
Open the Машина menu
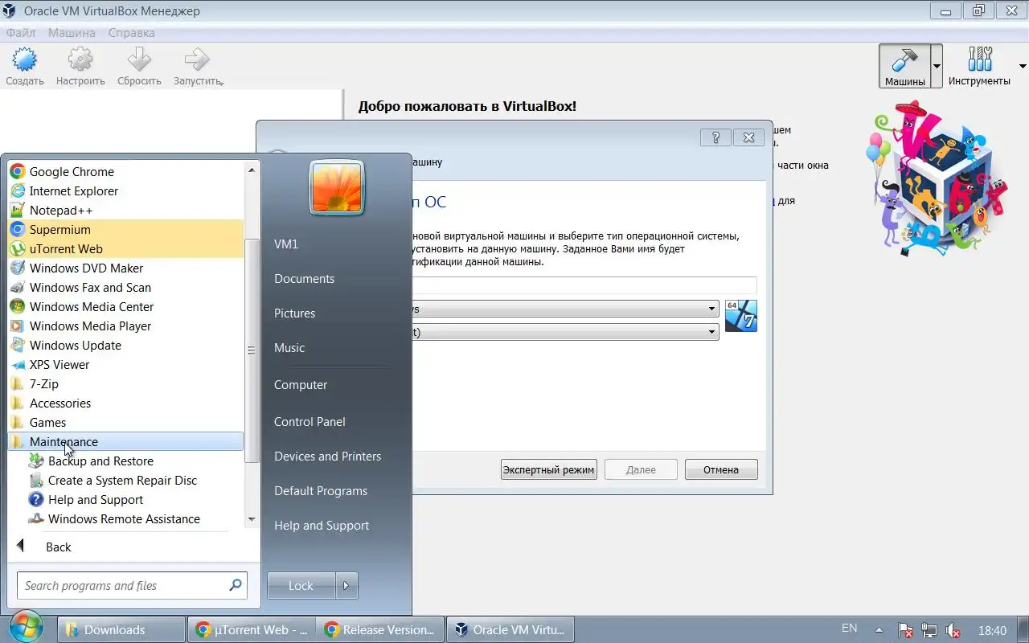pos(72,33)
